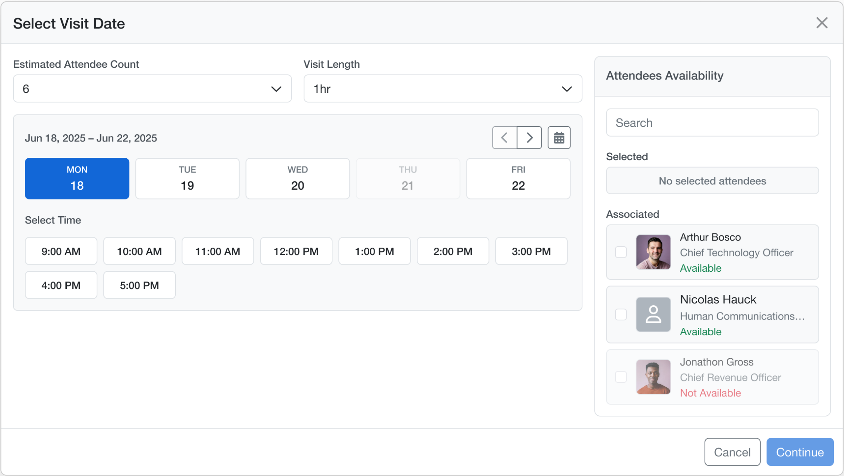Focus the attendee Search field

tap(712, 123)
